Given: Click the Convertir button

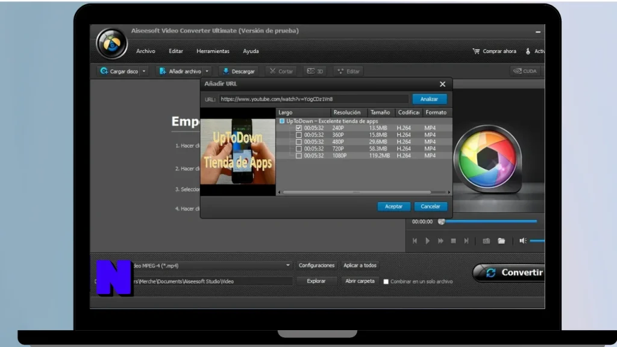Looking at the screenshot, I should point(510,273).
